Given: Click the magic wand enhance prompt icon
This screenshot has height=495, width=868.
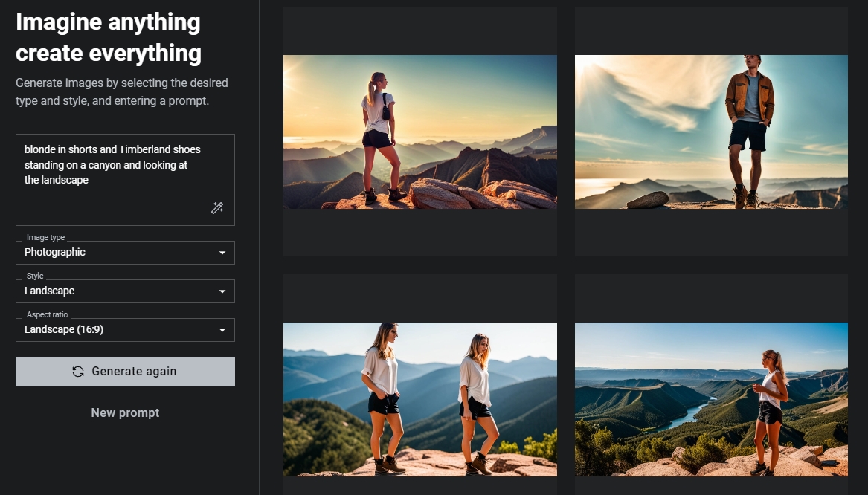Looking at the screenshot, I should 217,208.
